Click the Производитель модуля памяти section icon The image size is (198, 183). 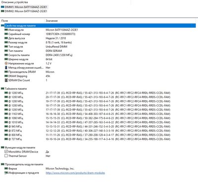tap(2, 164)
